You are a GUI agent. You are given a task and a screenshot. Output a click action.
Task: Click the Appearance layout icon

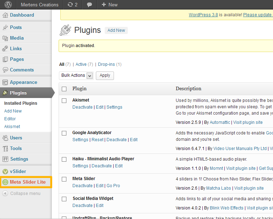click(x=5, y=82)
